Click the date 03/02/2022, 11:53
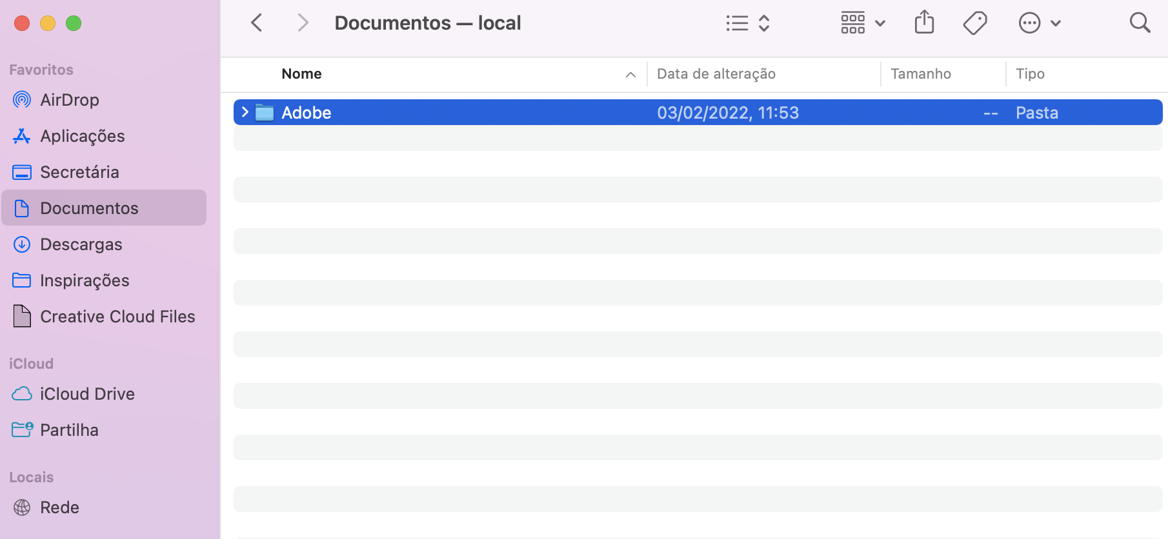The width and height of the screenshot is (1168, 539). tap(728, 113)
